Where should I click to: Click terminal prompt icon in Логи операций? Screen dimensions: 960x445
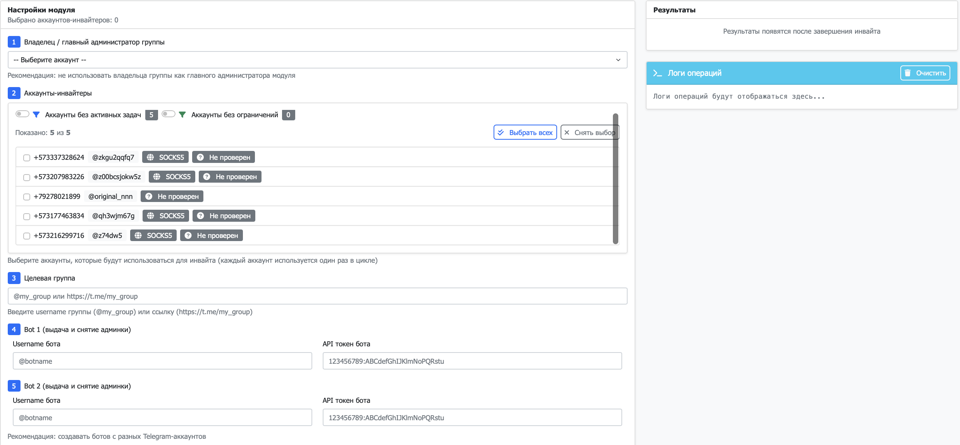click(657, 73)
